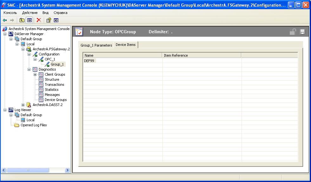Click the tree pane horizontal scrollbar thumb
Screen dimensions: 311x182
[x=28, y=170]
